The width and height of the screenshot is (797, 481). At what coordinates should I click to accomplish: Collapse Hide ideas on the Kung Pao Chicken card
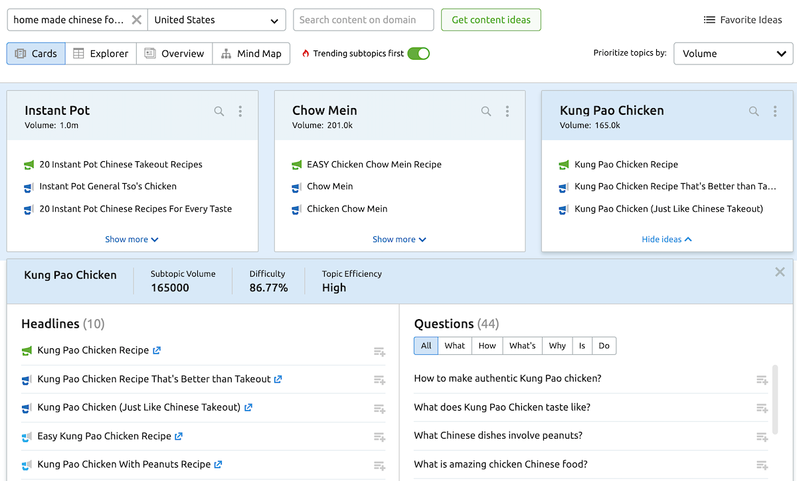(x=667, y=240)
